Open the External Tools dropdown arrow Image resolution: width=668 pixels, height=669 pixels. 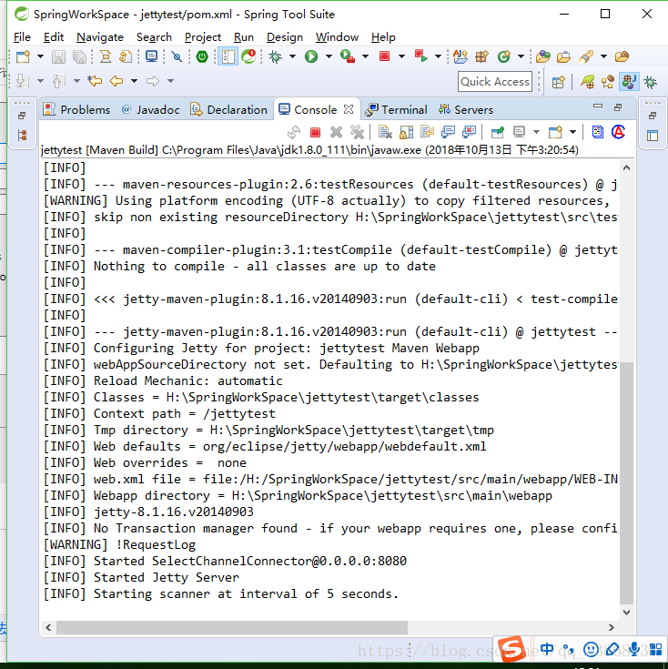[365, 56]
